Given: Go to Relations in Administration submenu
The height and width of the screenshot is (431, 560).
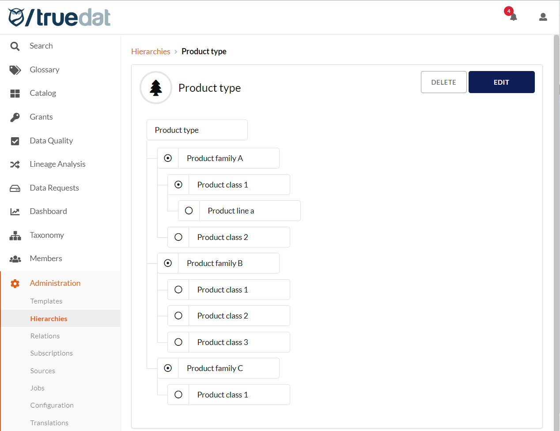Looking at the screenshot, I should click(45, 336).
